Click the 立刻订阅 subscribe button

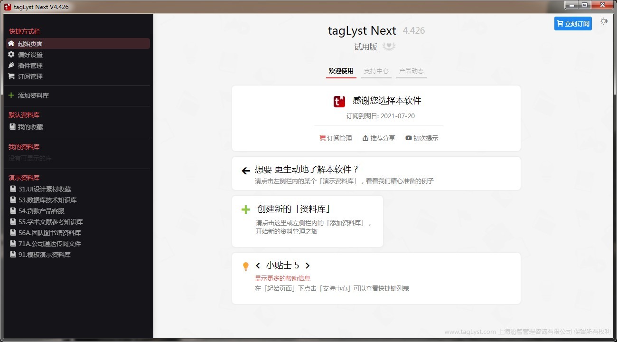coord(573,23)
